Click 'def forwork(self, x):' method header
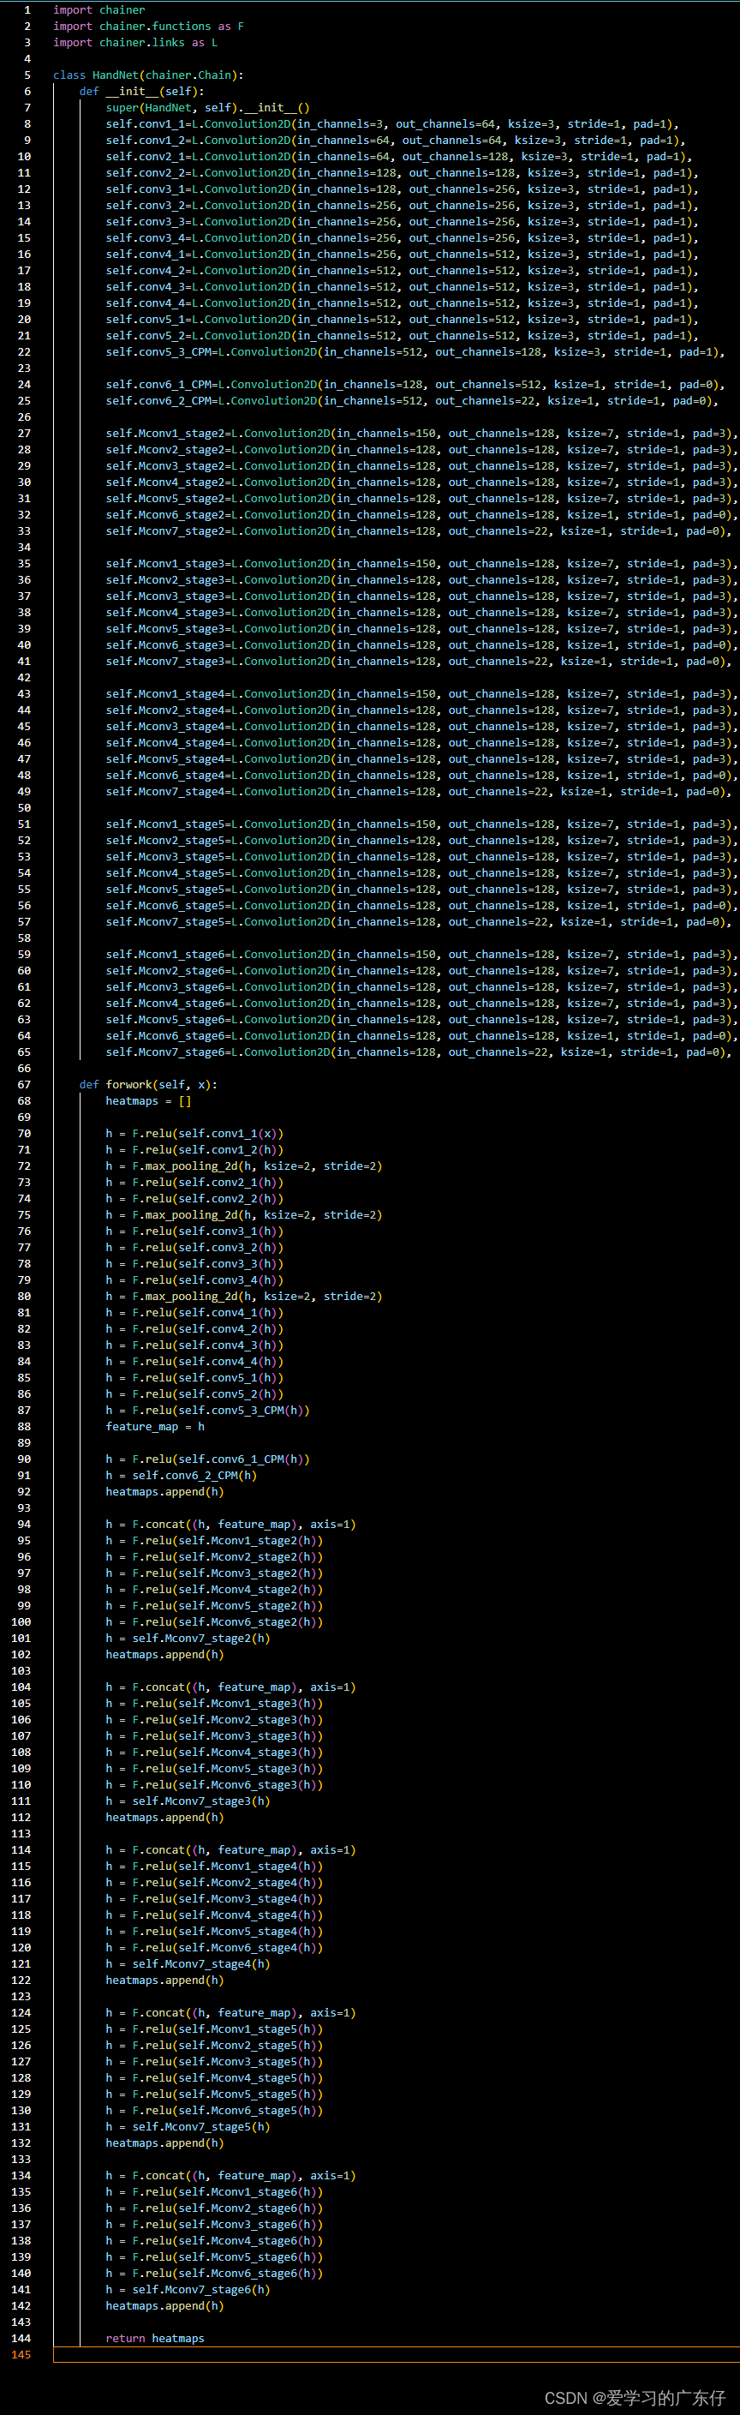740x2415 pixels. click(x=148, y=1085)
